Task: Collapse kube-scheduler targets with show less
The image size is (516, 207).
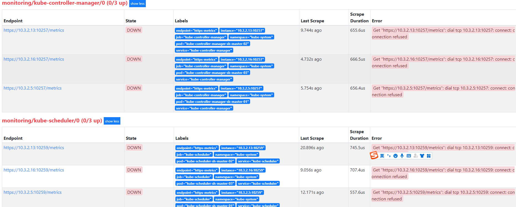Action: click(112, 121)
